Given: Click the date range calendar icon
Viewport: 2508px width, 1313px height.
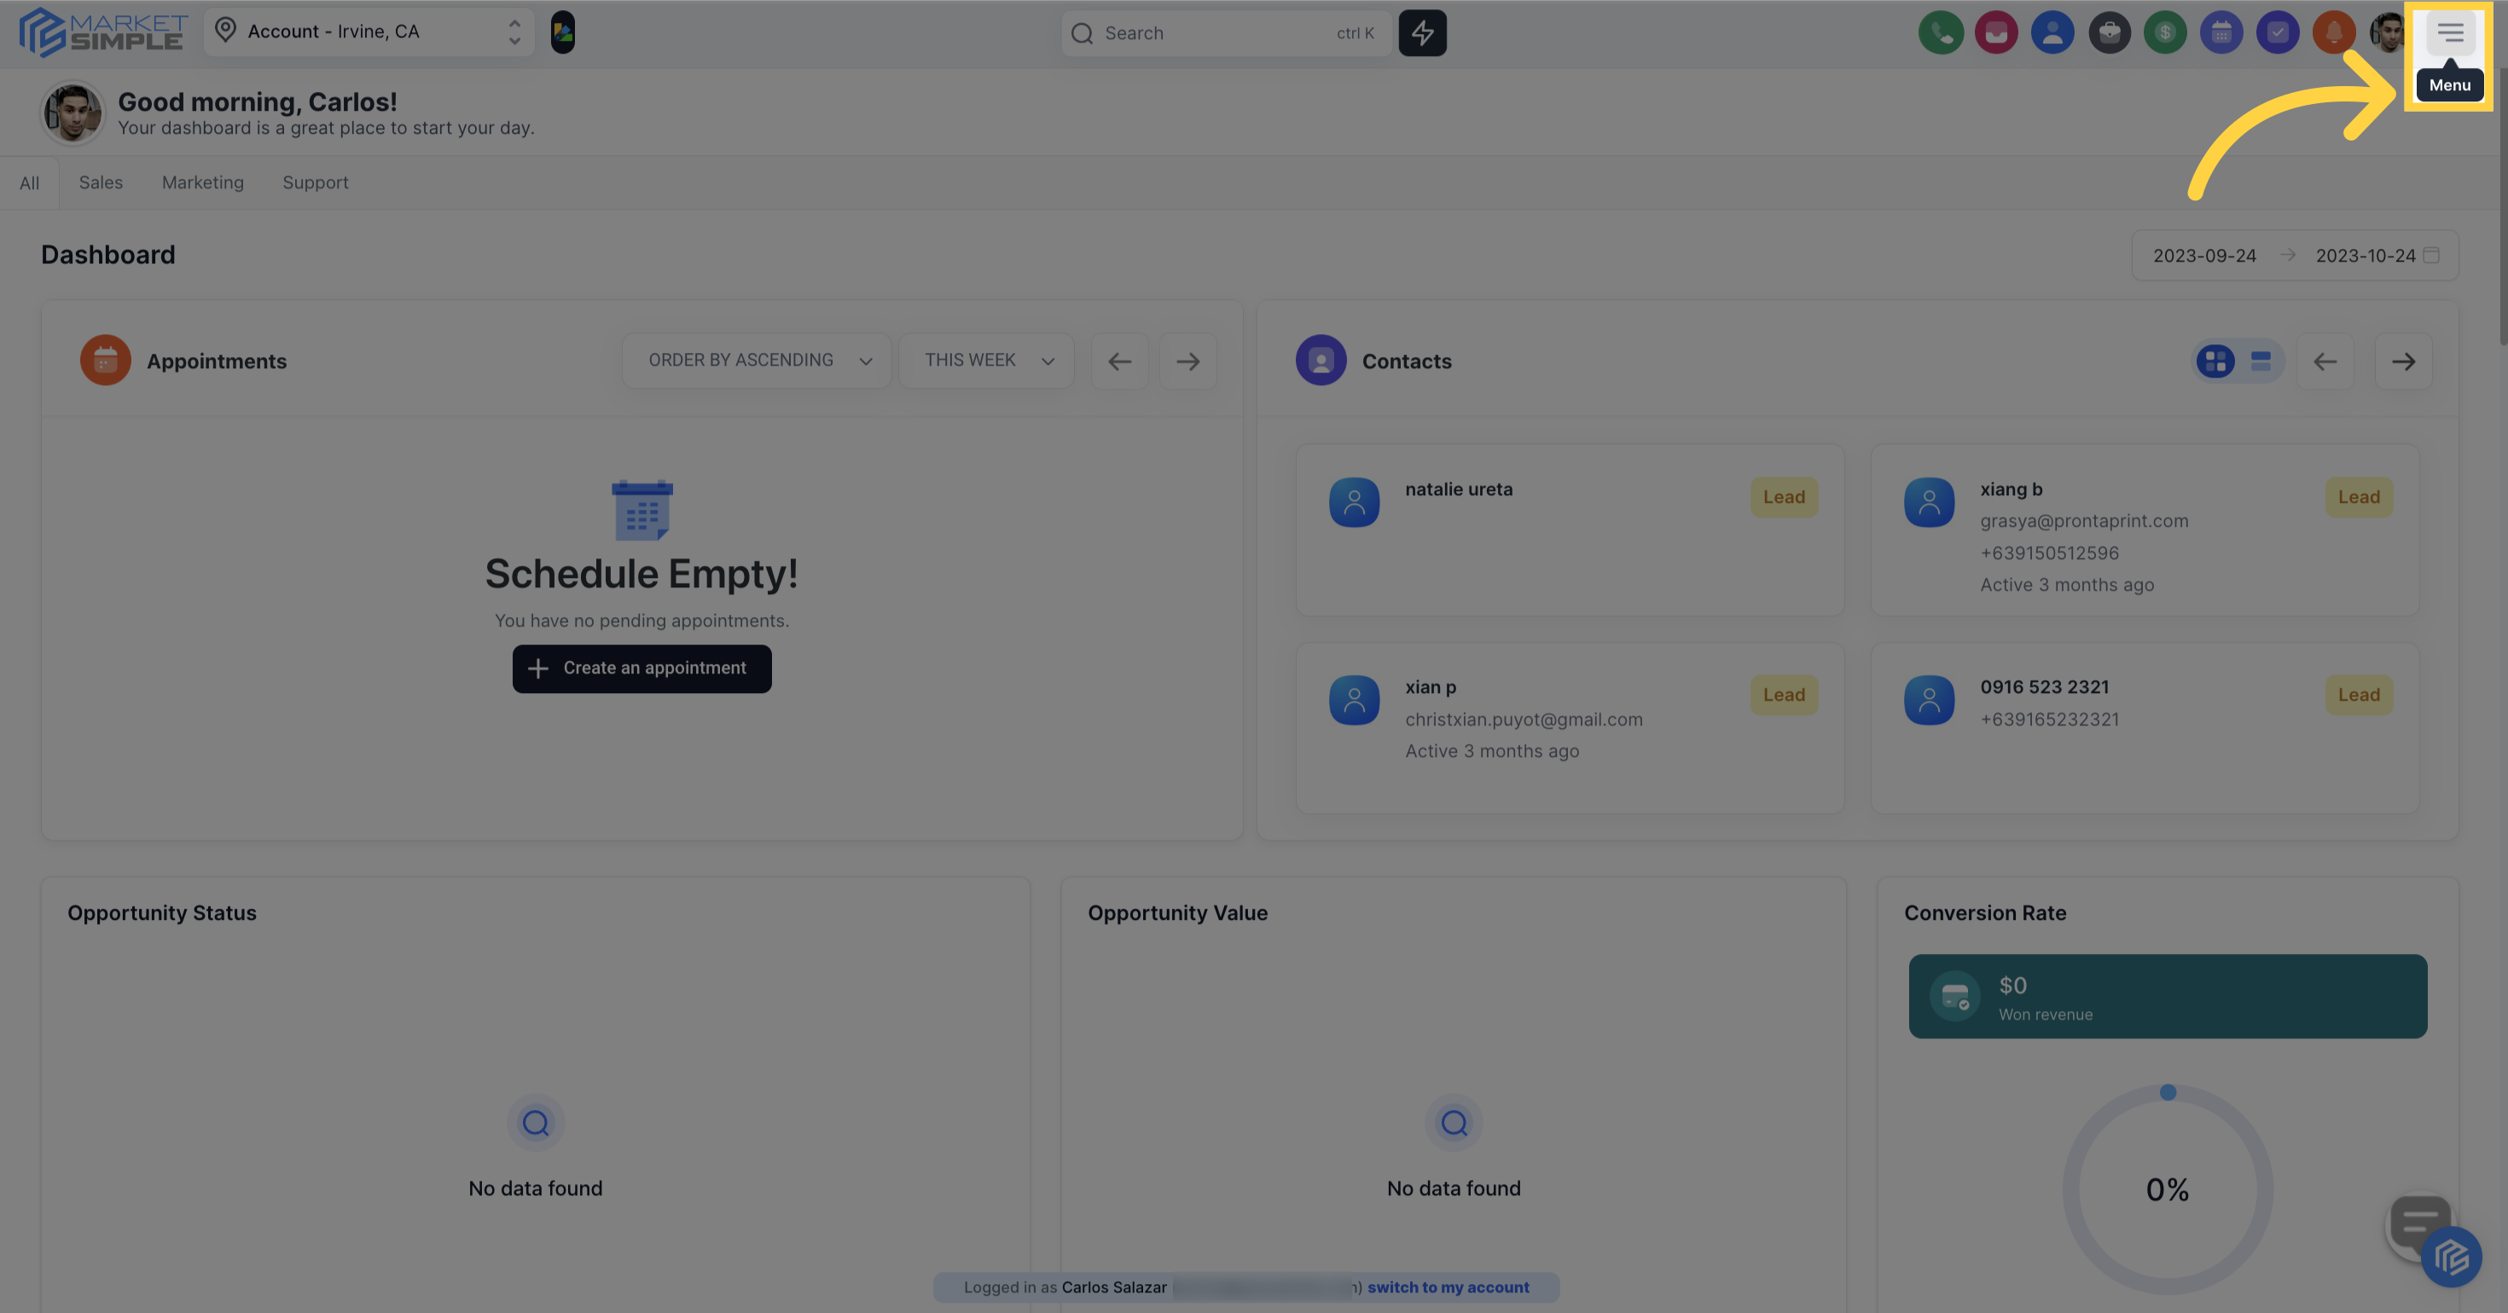Looking at the screenshot, I should click(2431, 255).
